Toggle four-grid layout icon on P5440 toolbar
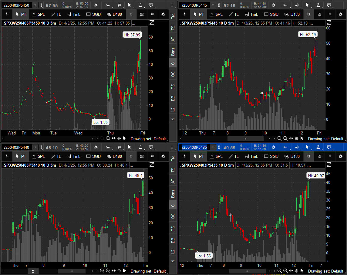Image resolution: width=347 pixels, height=275 pixels. 142,156
